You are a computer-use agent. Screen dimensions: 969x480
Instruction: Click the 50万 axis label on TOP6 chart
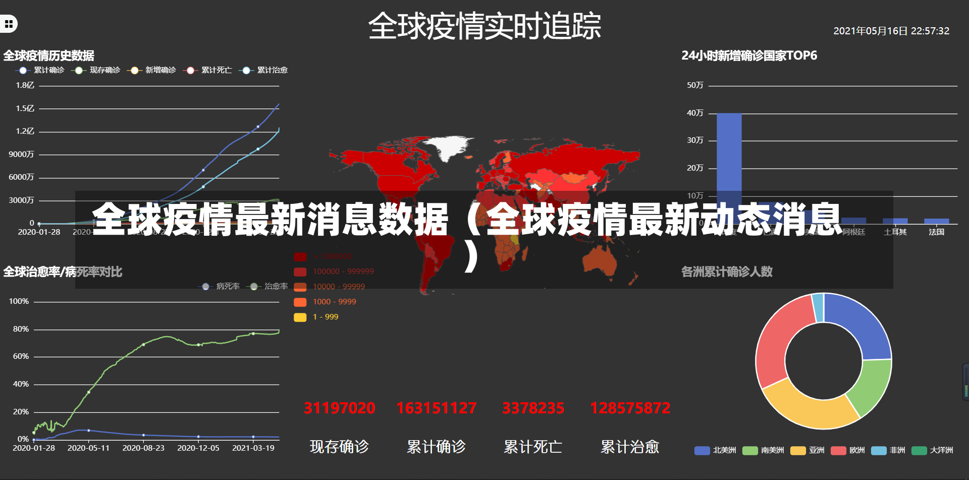(695, 85)
